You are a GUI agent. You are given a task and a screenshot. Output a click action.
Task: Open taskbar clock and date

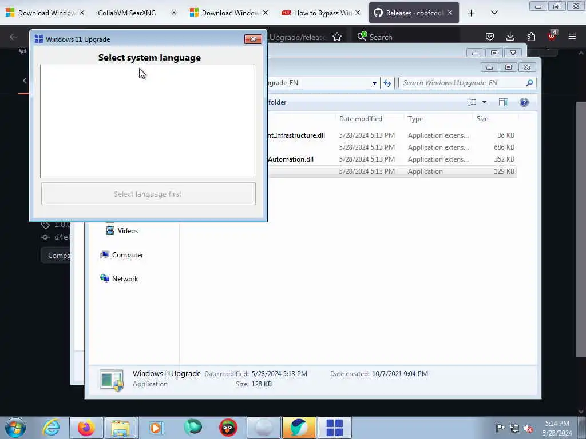(x=557, y=428)
